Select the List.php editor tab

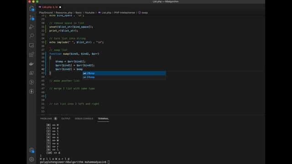50,7
